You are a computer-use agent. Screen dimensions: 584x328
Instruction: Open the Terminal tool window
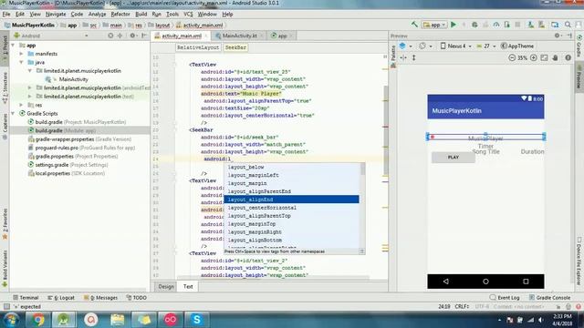26,298
